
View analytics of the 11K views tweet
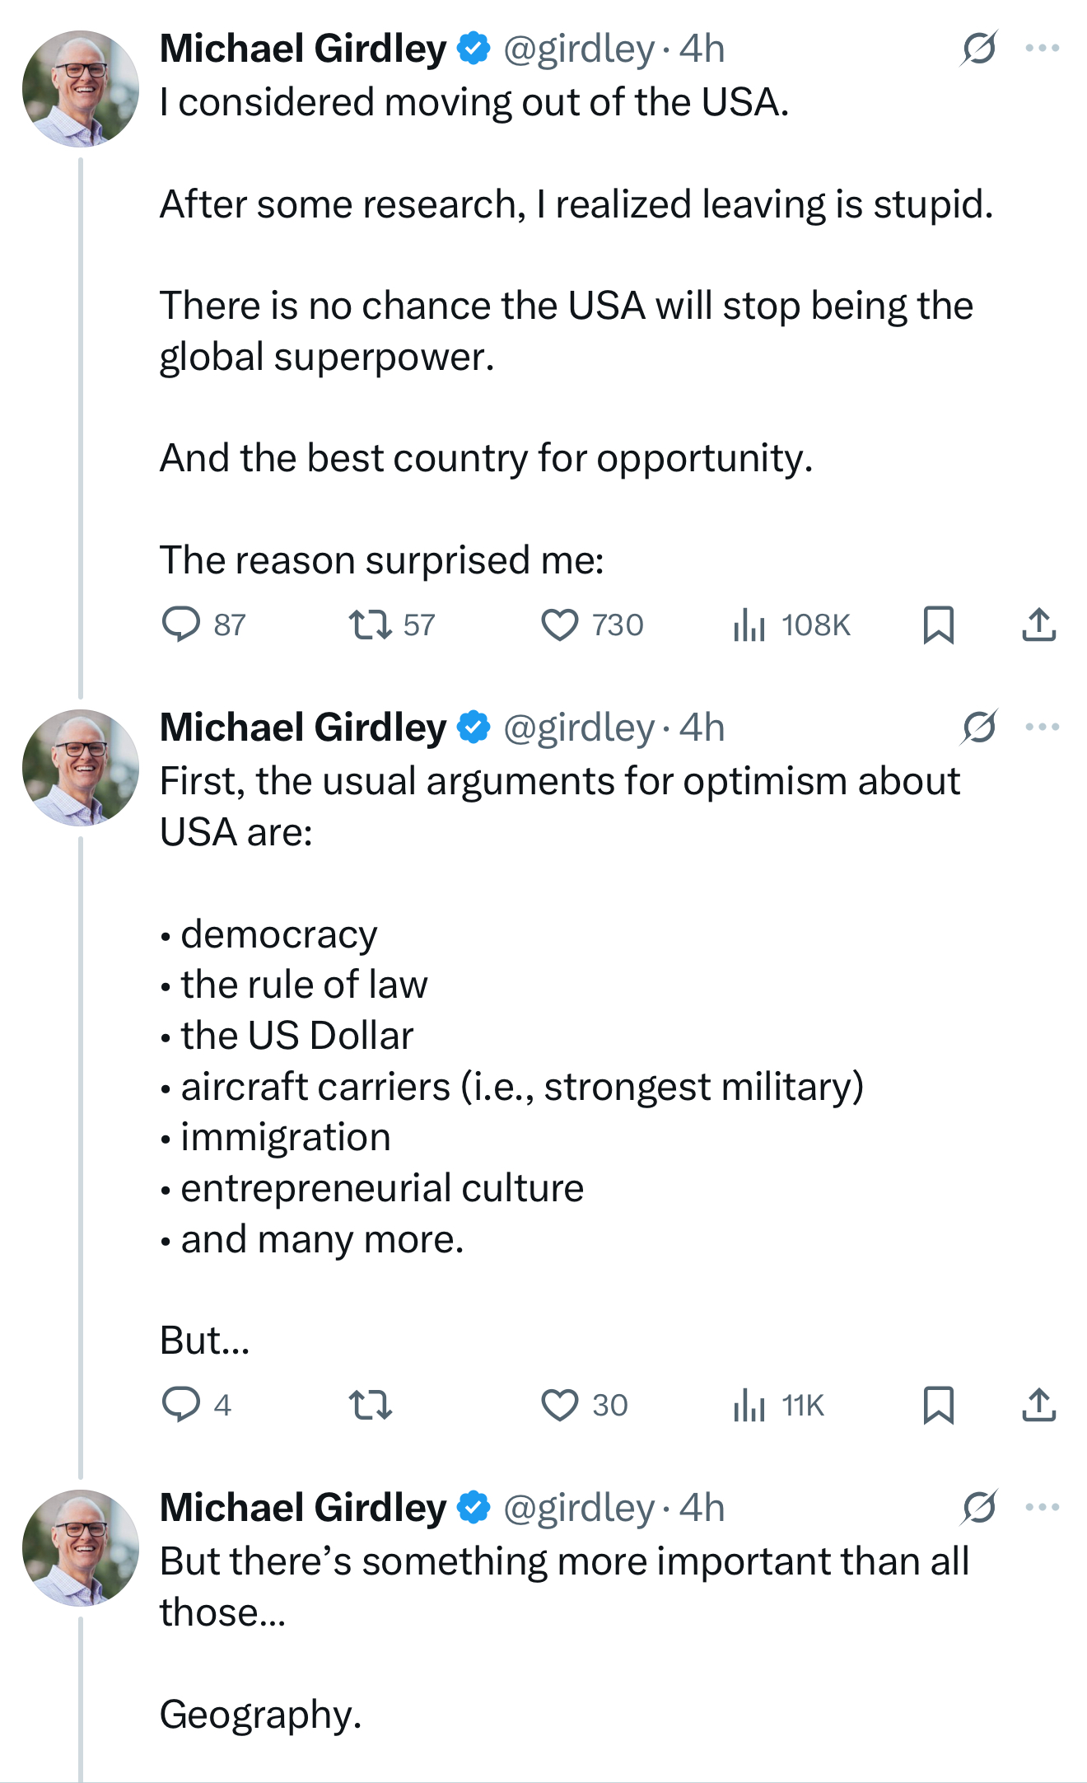750,1405
